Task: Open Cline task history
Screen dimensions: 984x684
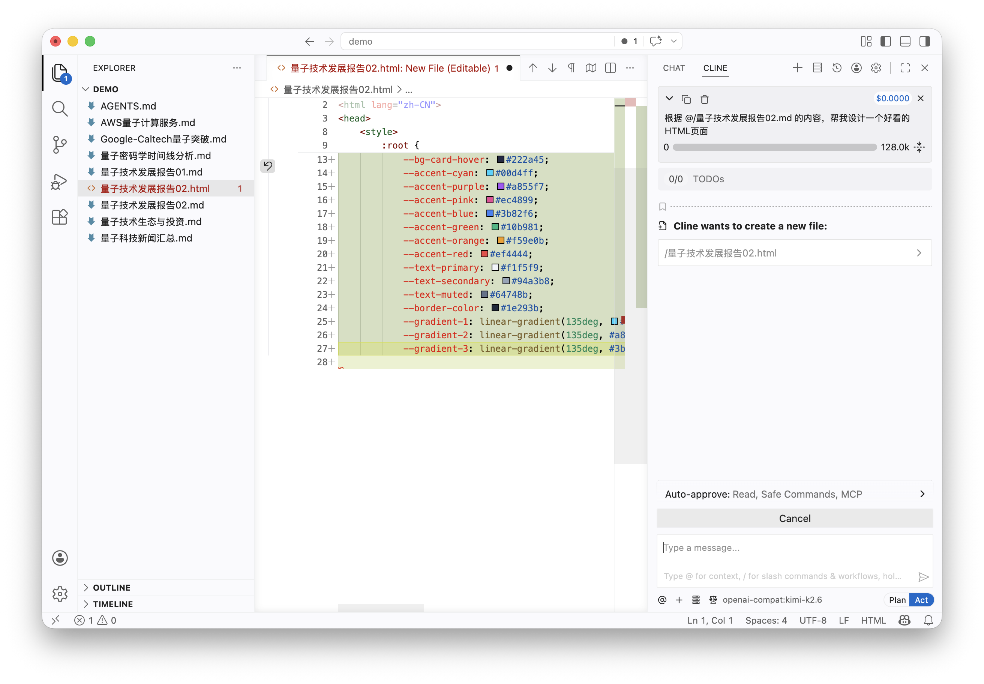Action: point(837,68)
